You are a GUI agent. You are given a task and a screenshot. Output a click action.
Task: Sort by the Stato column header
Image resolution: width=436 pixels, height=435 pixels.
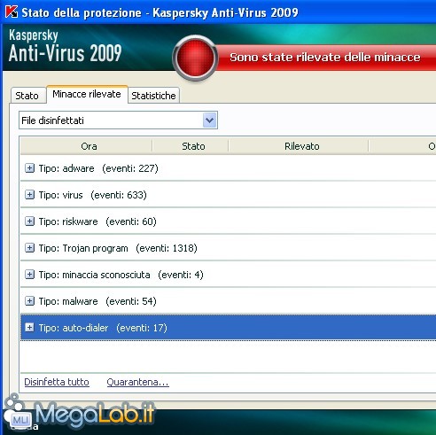(x=191, y=146)
